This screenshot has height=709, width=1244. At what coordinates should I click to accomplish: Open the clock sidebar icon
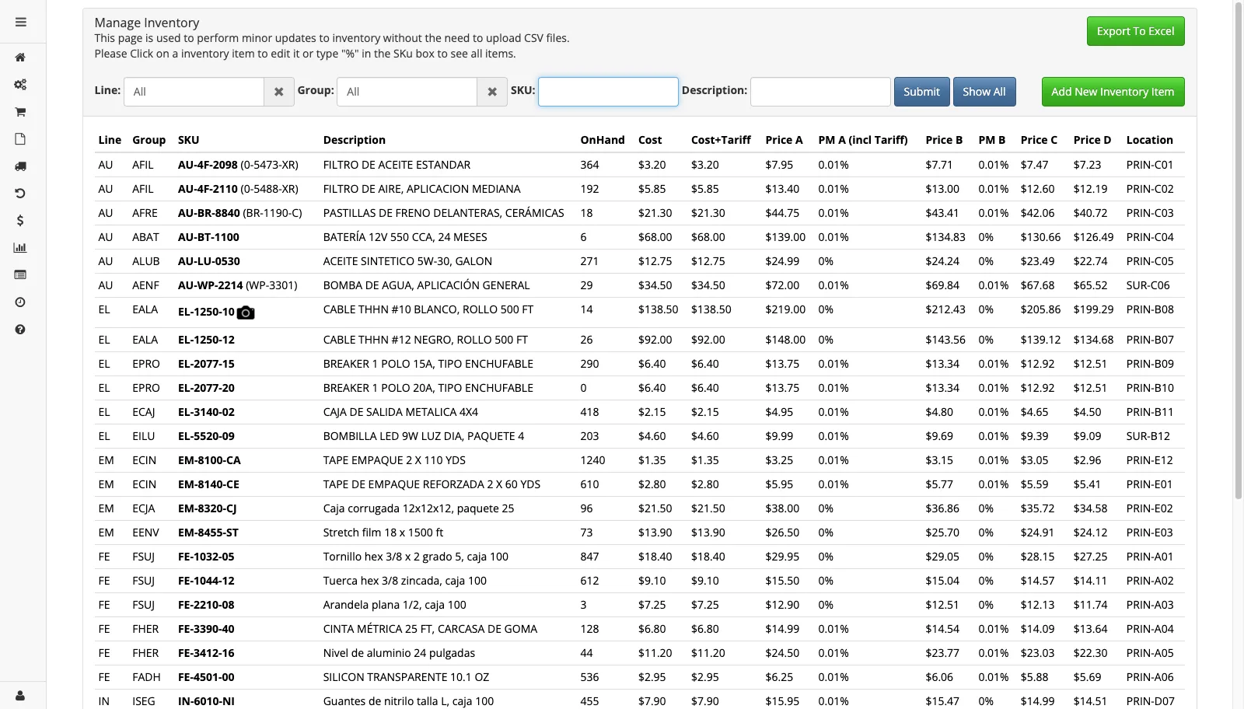tap(21, 302)
